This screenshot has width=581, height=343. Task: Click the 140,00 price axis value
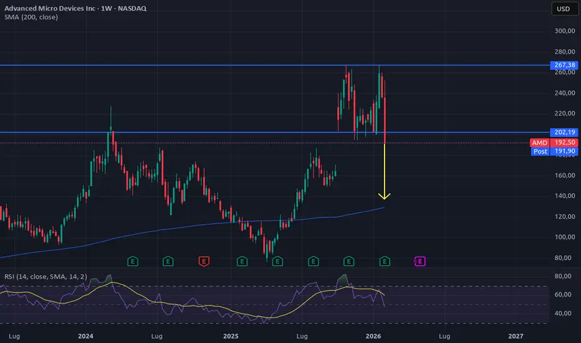click(x=565, y=195)
